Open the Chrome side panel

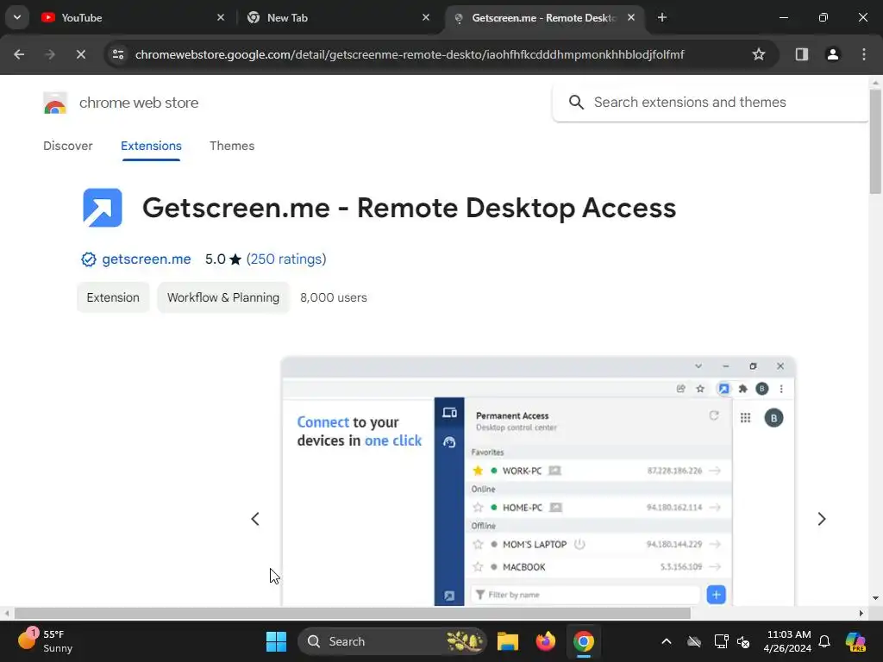[801, 54]
